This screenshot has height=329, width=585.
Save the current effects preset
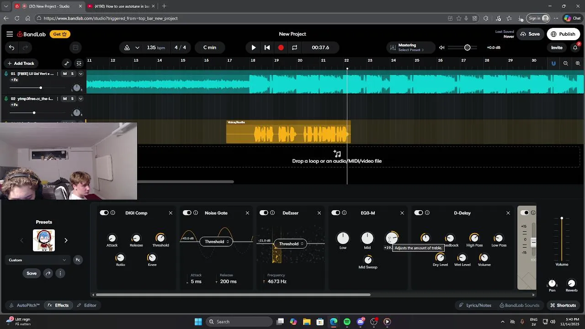[x=32, y=273]
